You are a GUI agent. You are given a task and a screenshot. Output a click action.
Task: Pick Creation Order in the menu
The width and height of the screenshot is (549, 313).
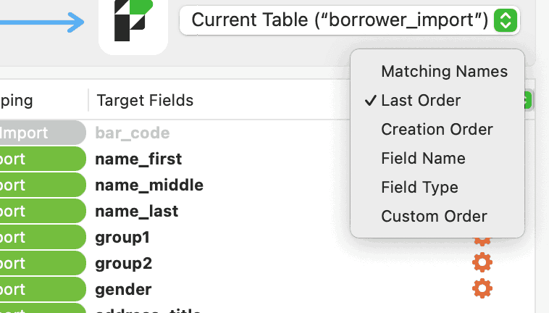(437, 129)
